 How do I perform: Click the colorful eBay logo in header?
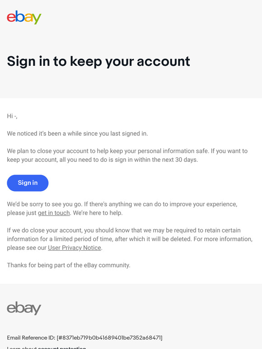24,17
